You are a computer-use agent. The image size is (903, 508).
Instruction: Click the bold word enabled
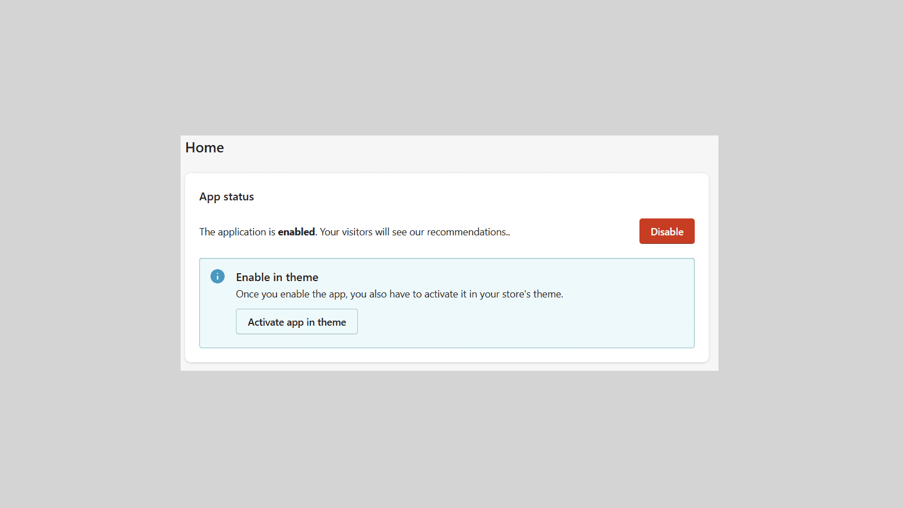tap(296, 232)
